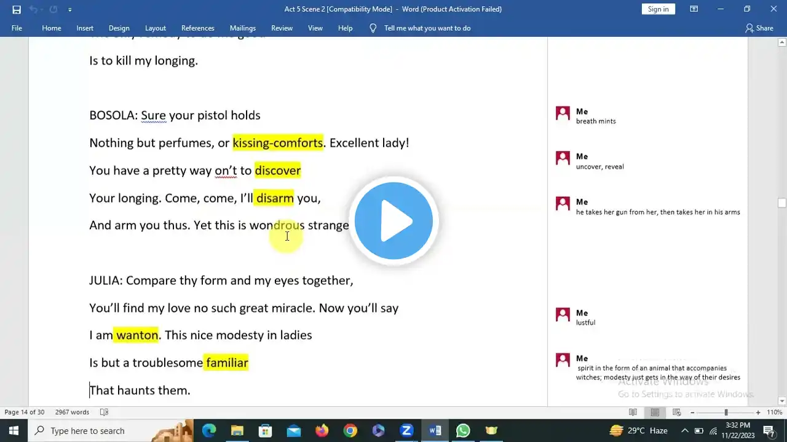Click the Word icon in the taskbar
This screenshot has height=442, width=787.
coord(435,430)
